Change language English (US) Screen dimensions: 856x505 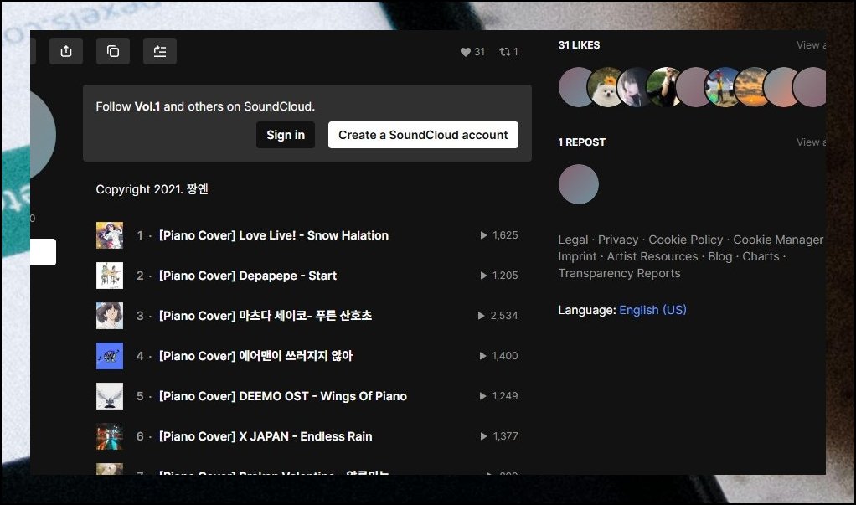pos(652,310)
